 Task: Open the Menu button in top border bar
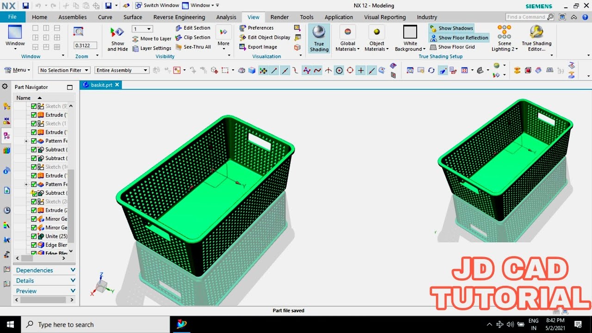tap(17, 70)
